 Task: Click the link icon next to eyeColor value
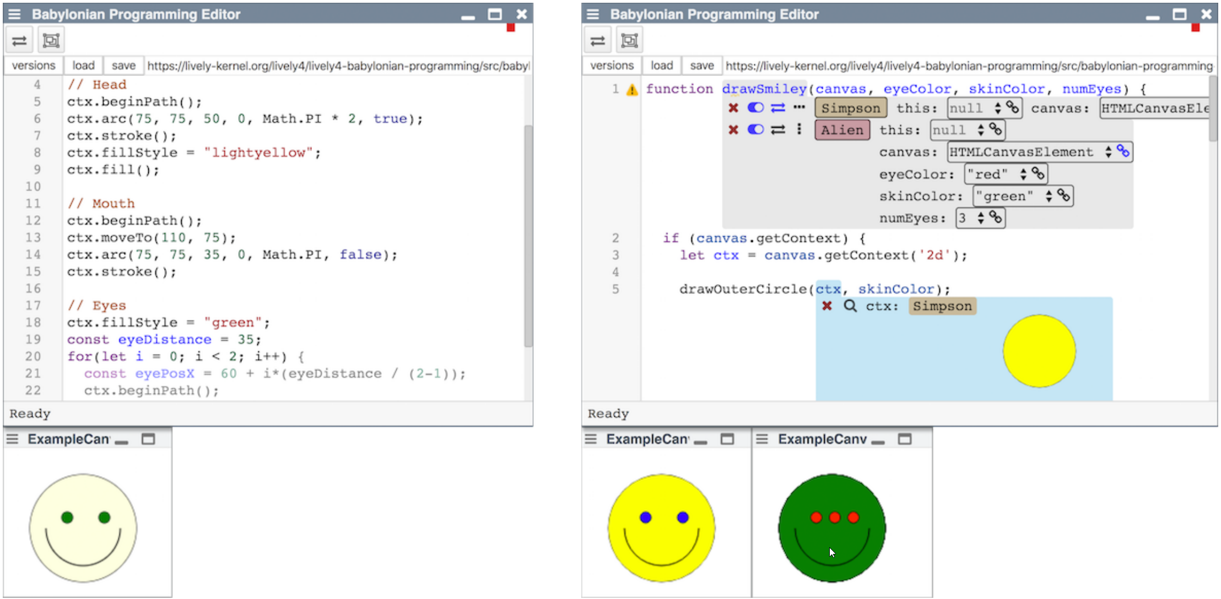(1038, 174)
